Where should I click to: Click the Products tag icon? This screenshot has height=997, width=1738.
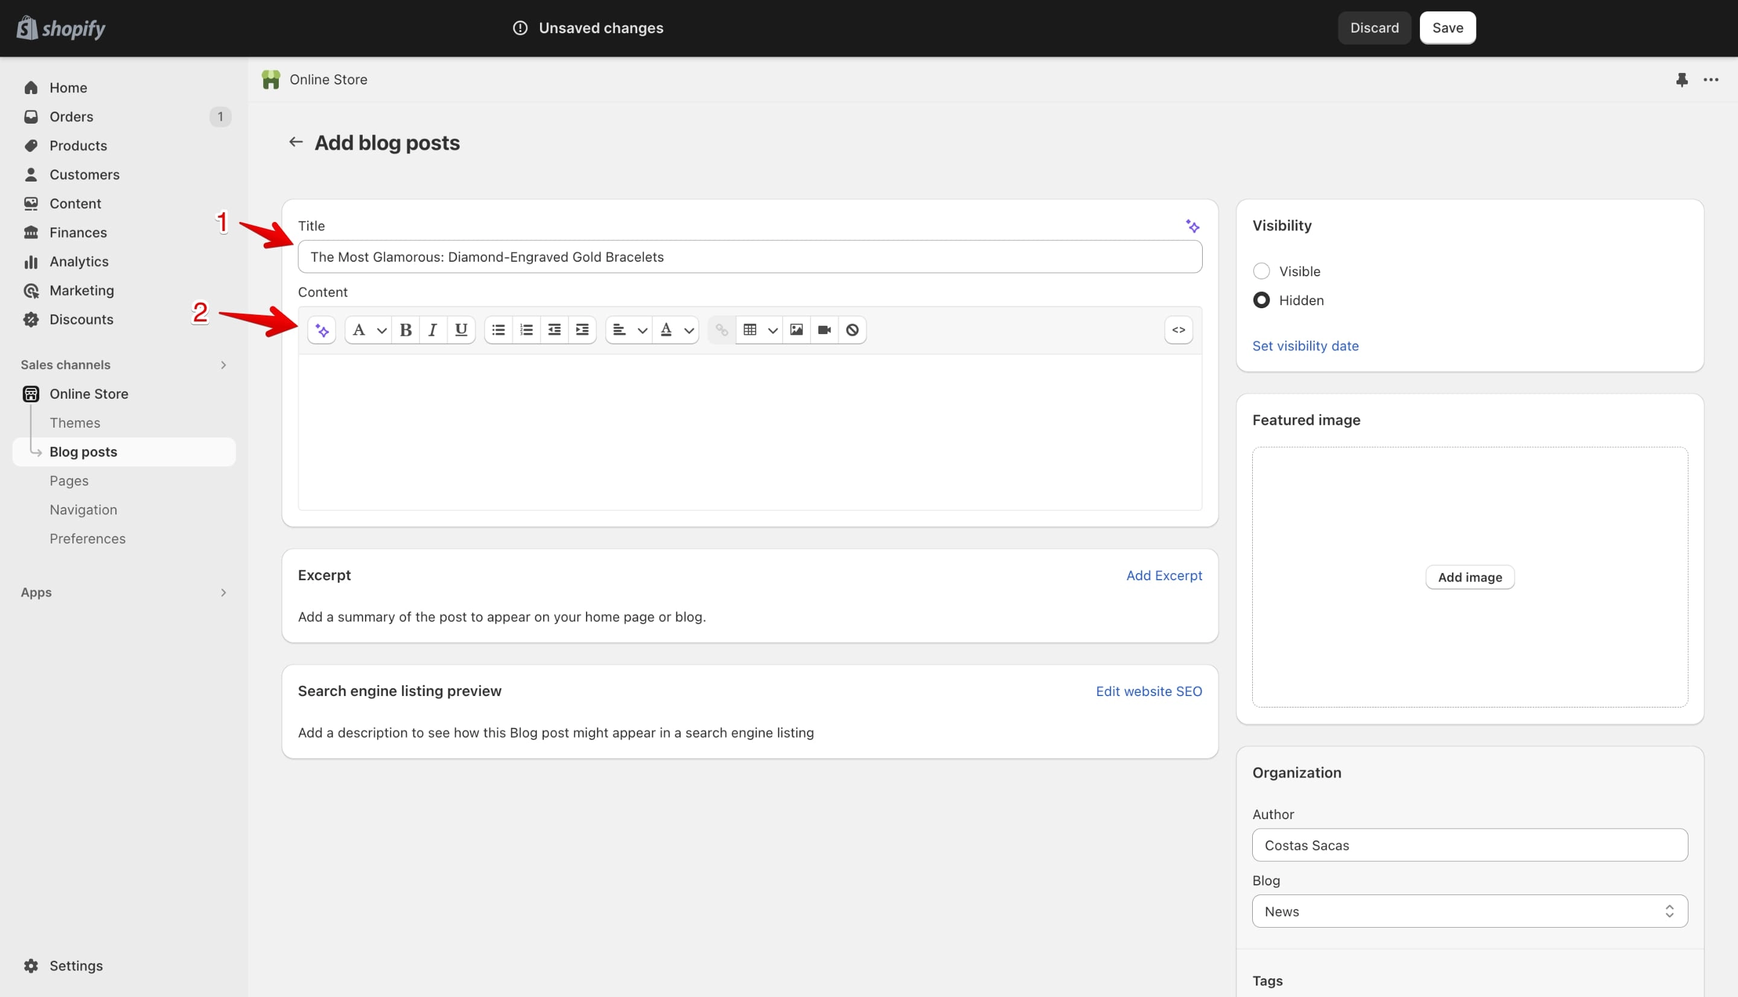point(31,145)
